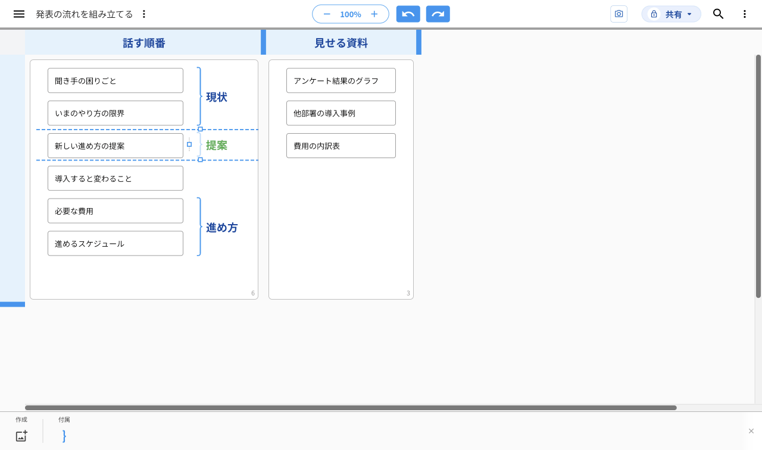The image size is (762, 450).
Task: Take a snapshot with the camera icon
Action: [x=619, y=14]
